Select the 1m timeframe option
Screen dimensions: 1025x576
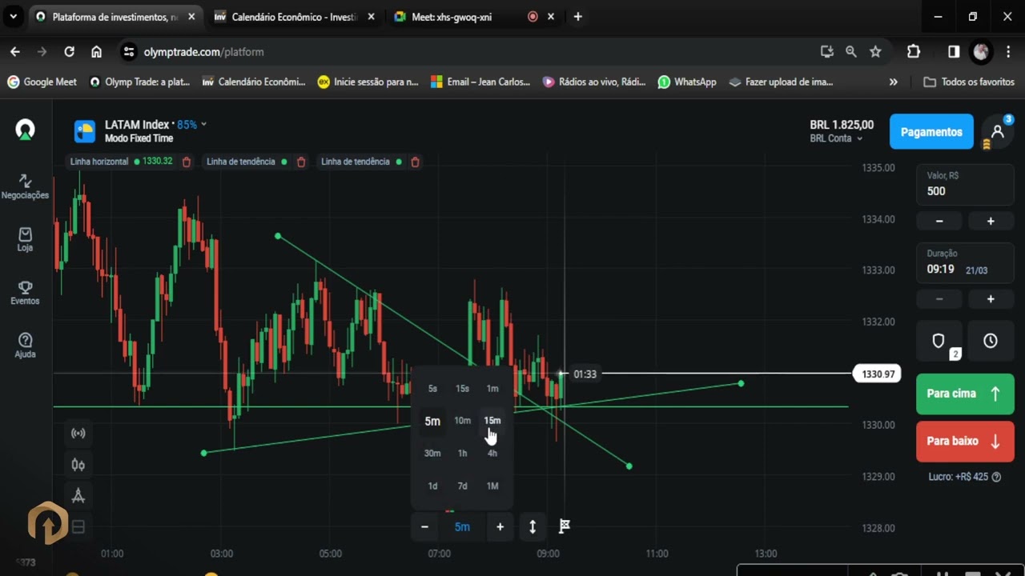click(x=492, y=389)
